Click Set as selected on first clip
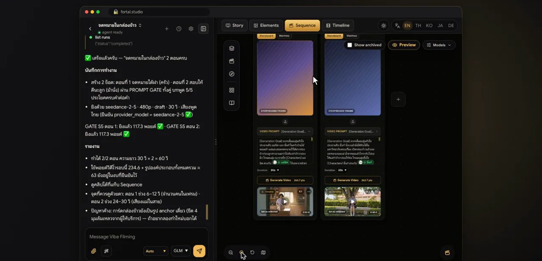This screenshot has height=261, width=542. 269,212
